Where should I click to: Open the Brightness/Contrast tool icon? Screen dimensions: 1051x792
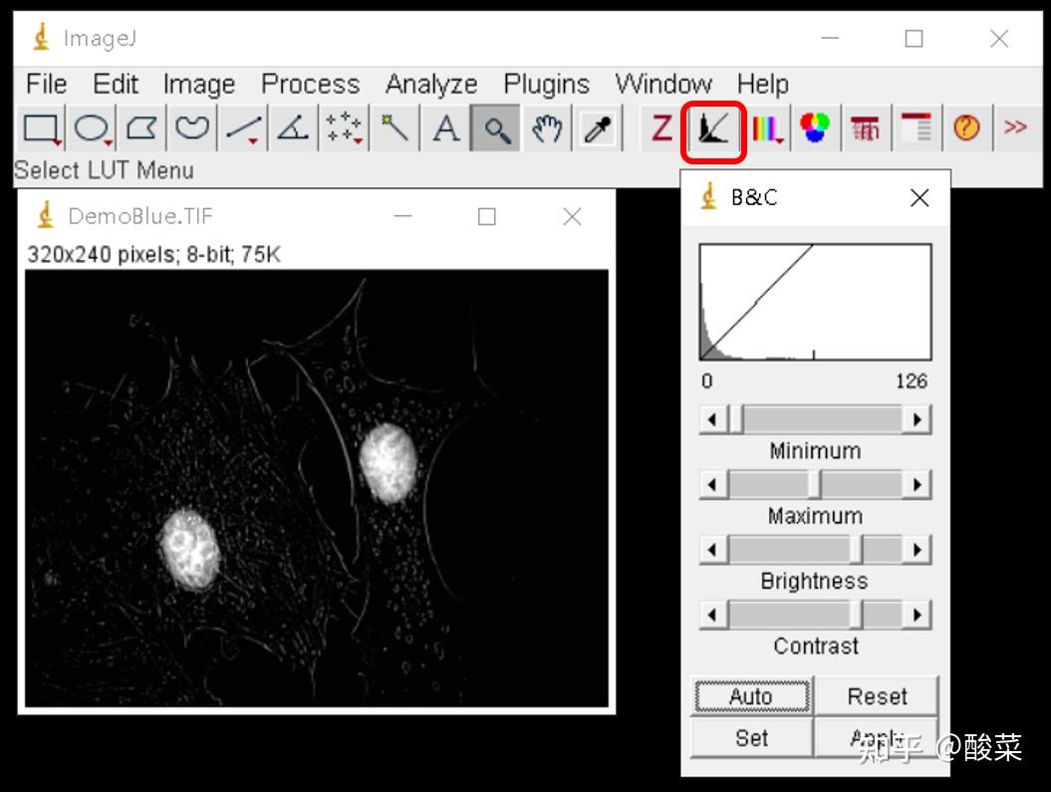[713, 128]
